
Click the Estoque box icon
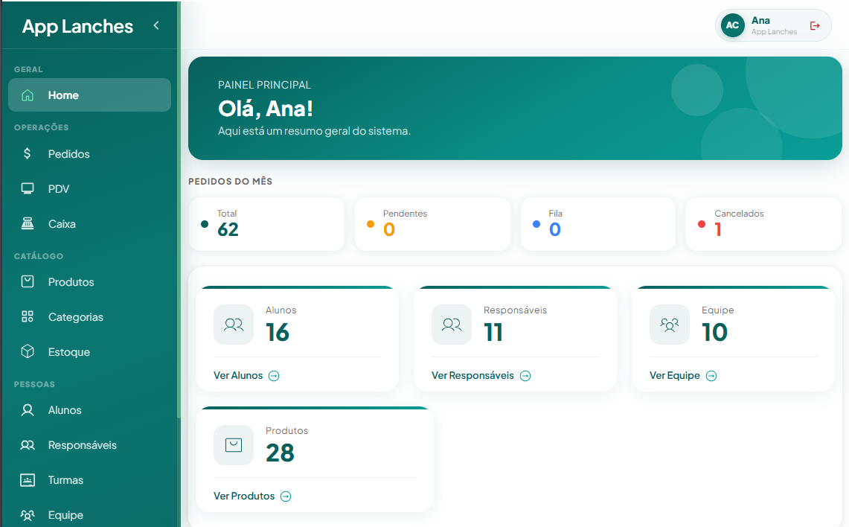27,351
